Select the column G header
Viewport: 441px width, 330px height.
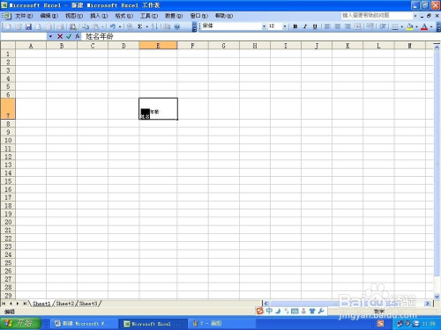(224, 46)
